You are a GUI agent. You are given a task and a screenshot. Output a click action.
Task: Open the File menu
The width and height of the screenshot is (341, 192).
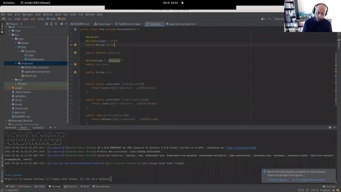pos(3,14)
